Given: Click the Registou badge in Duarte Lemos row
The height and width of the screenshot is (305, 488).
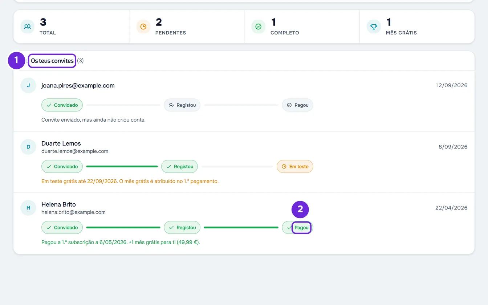Looking at the screenshot, I should click(179, 167).
